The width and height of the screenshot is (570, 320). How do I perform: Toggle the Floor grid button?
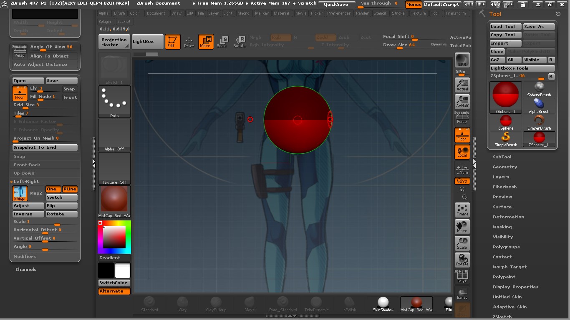pos(462,135)
